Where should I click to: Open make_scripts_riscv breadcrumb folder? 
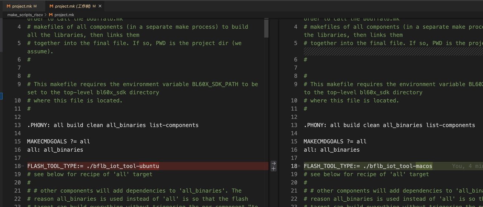pyautogui.click(x=25, y=15)
